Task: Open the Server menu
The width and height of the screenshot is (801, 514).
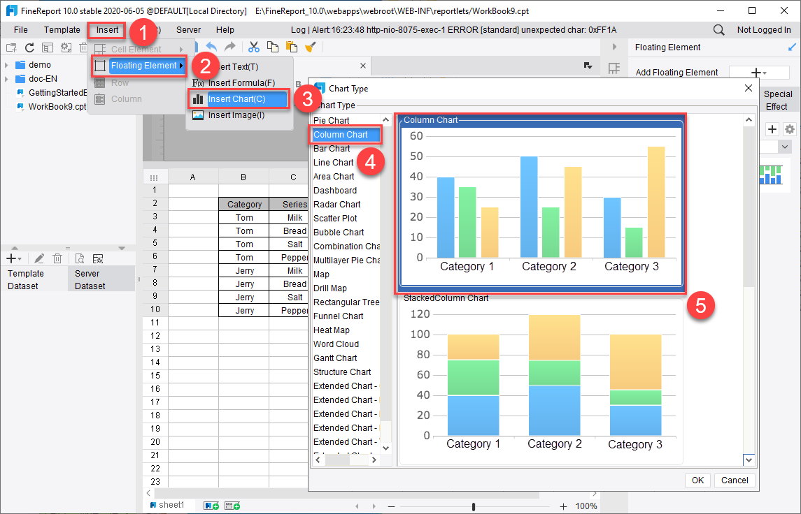Action: click(187, 29)
